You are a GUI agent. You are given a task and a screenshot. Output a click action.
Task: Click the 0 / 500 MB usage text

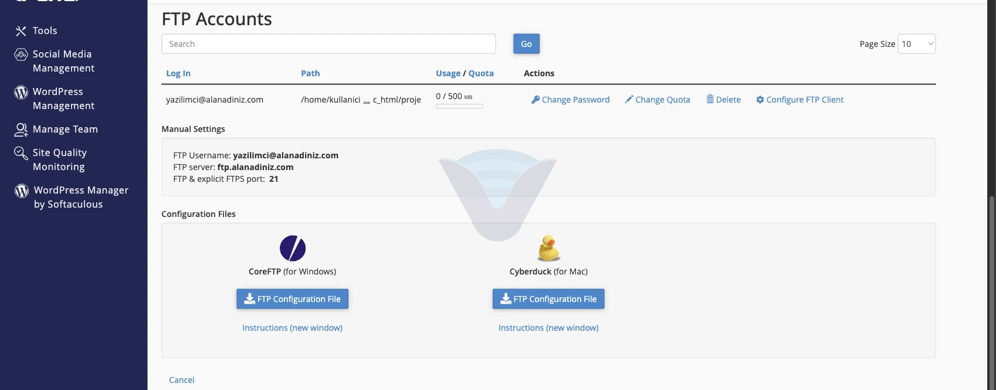click(x=454, y=96)
